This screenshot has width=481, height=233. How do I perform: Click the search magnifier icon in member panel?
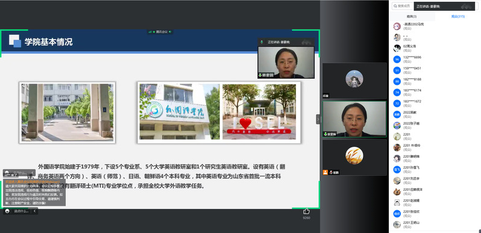tap(395, 6)
